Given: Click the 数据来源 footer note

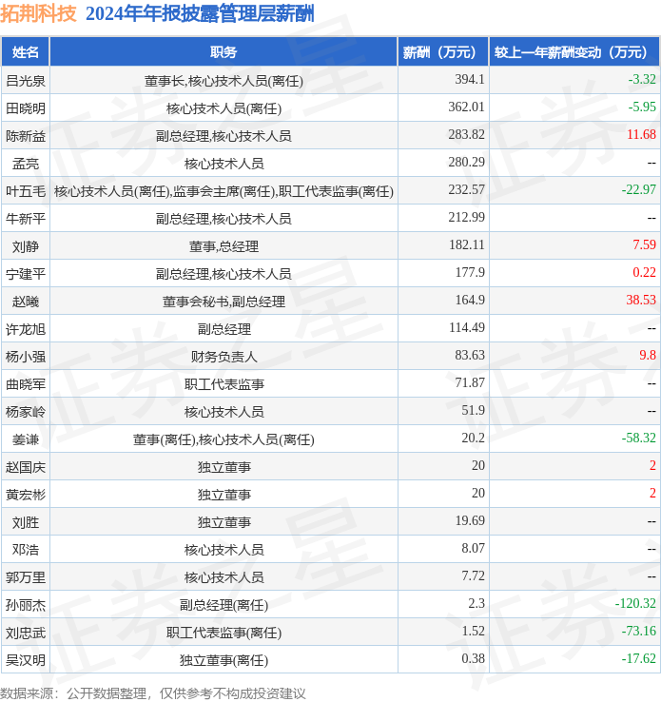Looking at the screenshot, I should 152,693.
